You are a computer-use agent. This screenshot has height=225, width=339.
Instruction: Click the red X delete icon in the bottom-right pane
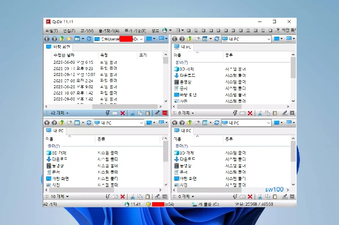(x=250, y=197)
